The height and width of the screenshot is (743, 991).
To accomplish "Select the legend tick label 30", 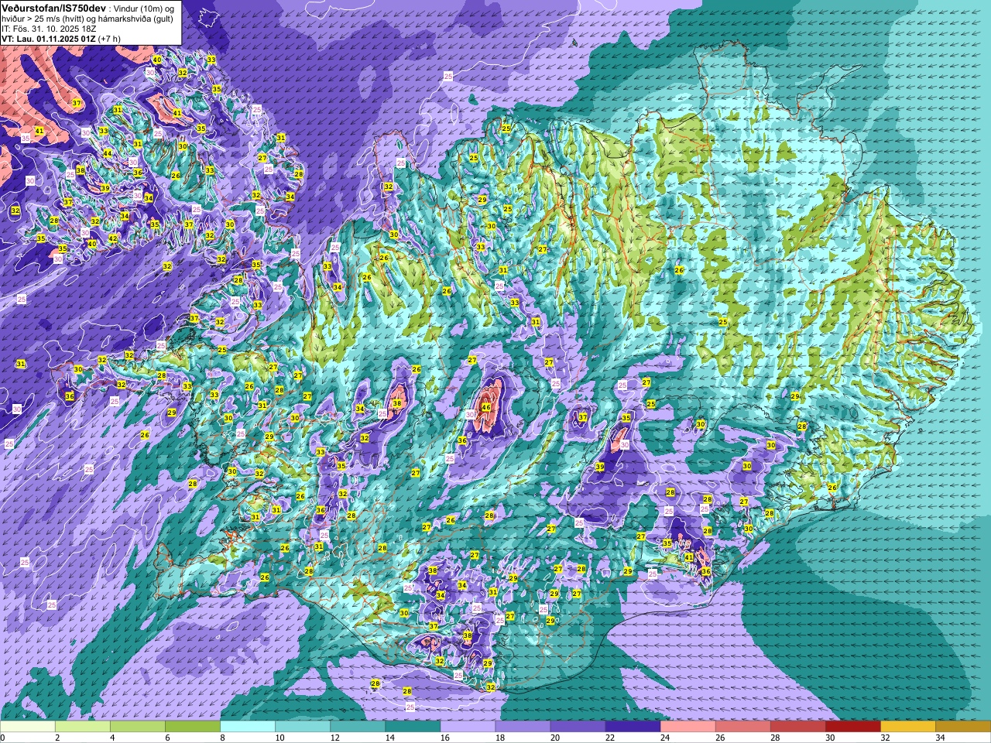I will coord(829,738).
